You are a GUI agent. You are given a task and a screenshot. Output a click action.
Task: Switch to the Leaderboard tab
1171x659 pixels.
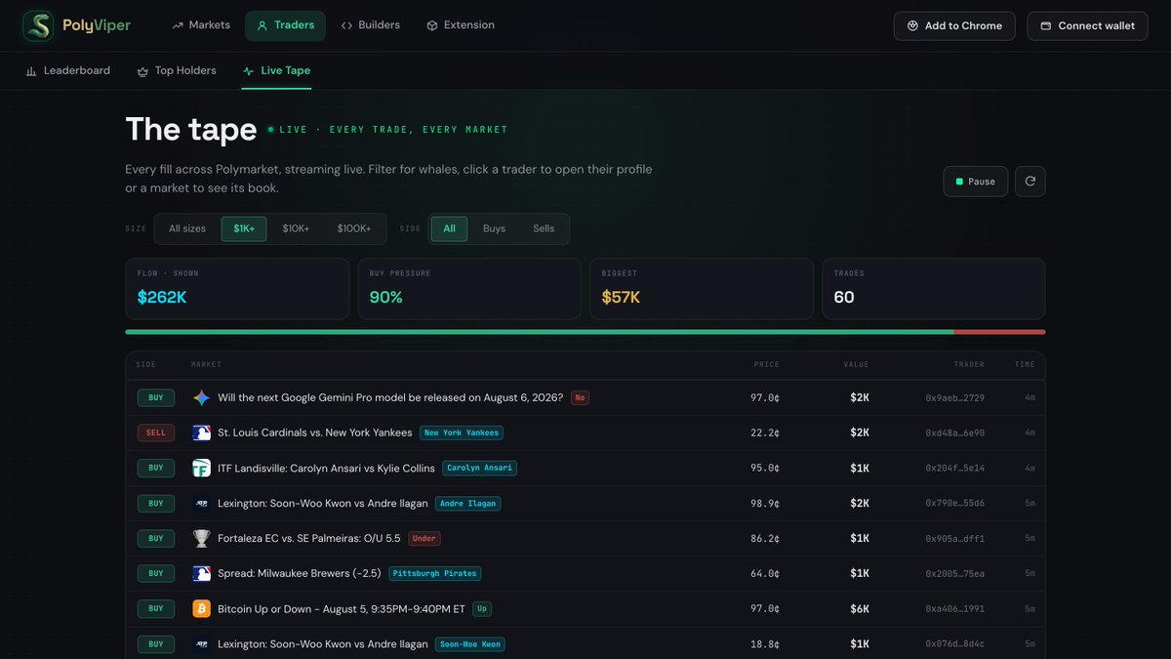pos(67,70)
